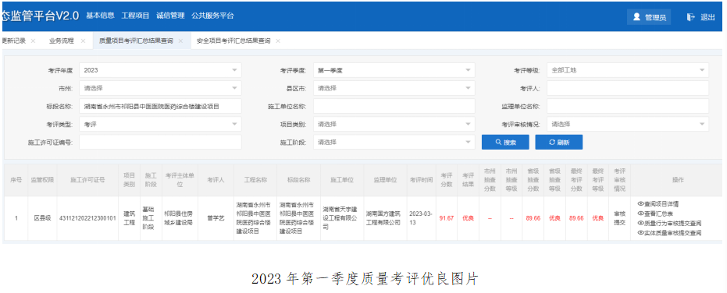Open the 县区市 dropdown
Image resolution: width=727 pixels, height=293 pixels.
(394, 88)
